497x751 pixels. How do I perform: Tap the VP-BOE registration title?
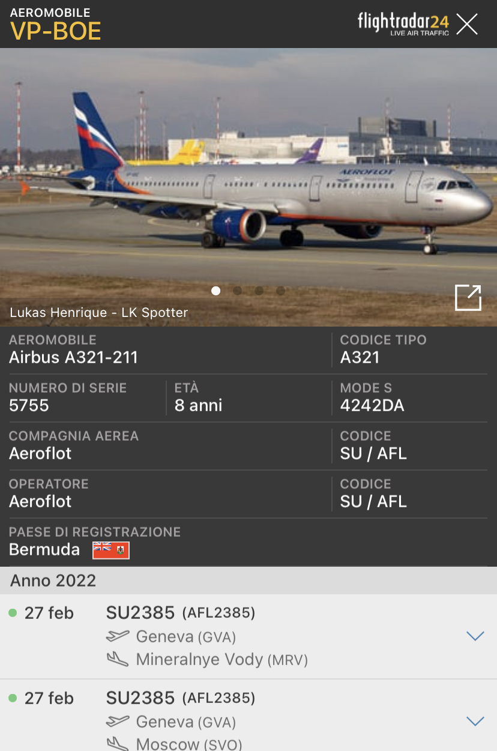[56, 31]
